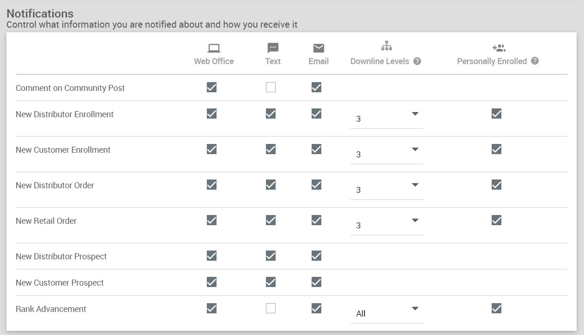Disable Personally Enrolled for New Retail Order
The width and height of the screenshot is (584, 335).
pyautogui.click(x=496, y=220)
